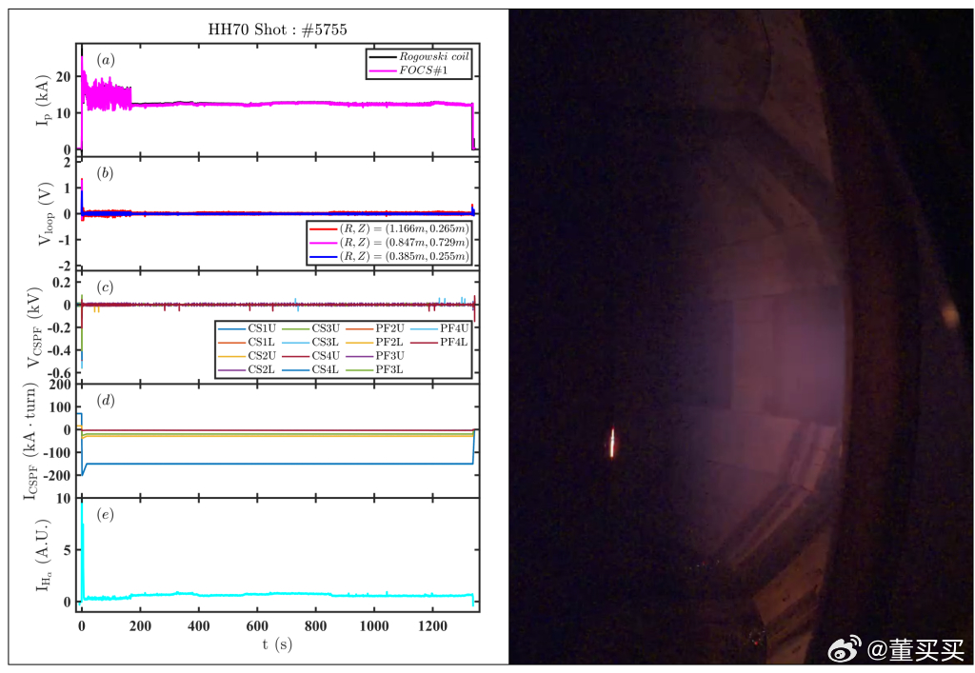Click the "Ip (kA)" y-axis label
This screenshot has width=975, height=673.
pyautogui.click(x=42, y=101)
